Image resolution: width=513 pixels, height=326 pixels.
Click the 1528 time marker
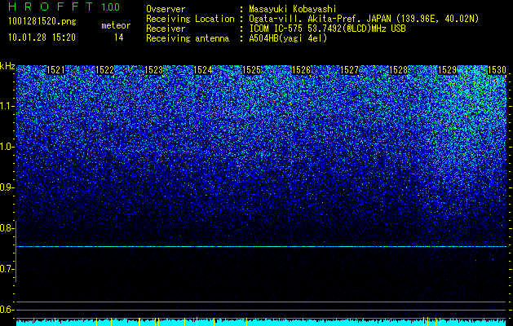click(399, 70)
